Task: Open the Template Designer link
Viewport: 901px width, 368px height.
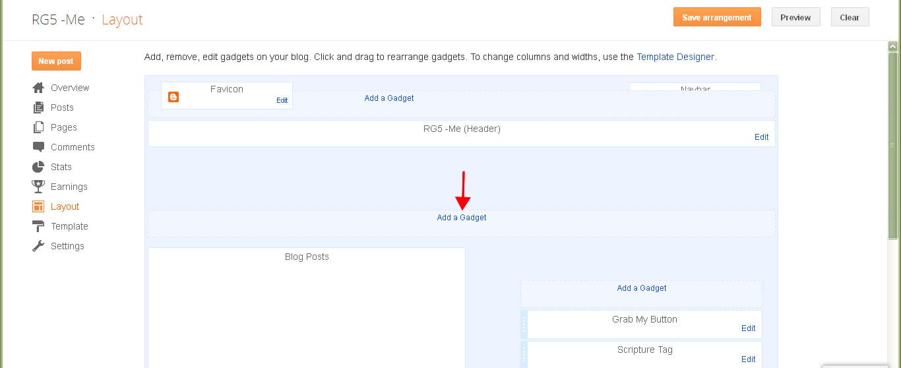Action: [675, 57]
